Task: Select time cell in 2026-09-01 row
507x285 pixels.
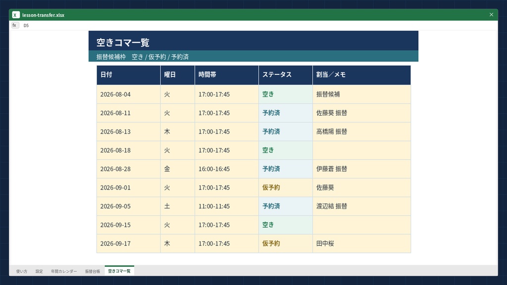Action: point(227,188)
